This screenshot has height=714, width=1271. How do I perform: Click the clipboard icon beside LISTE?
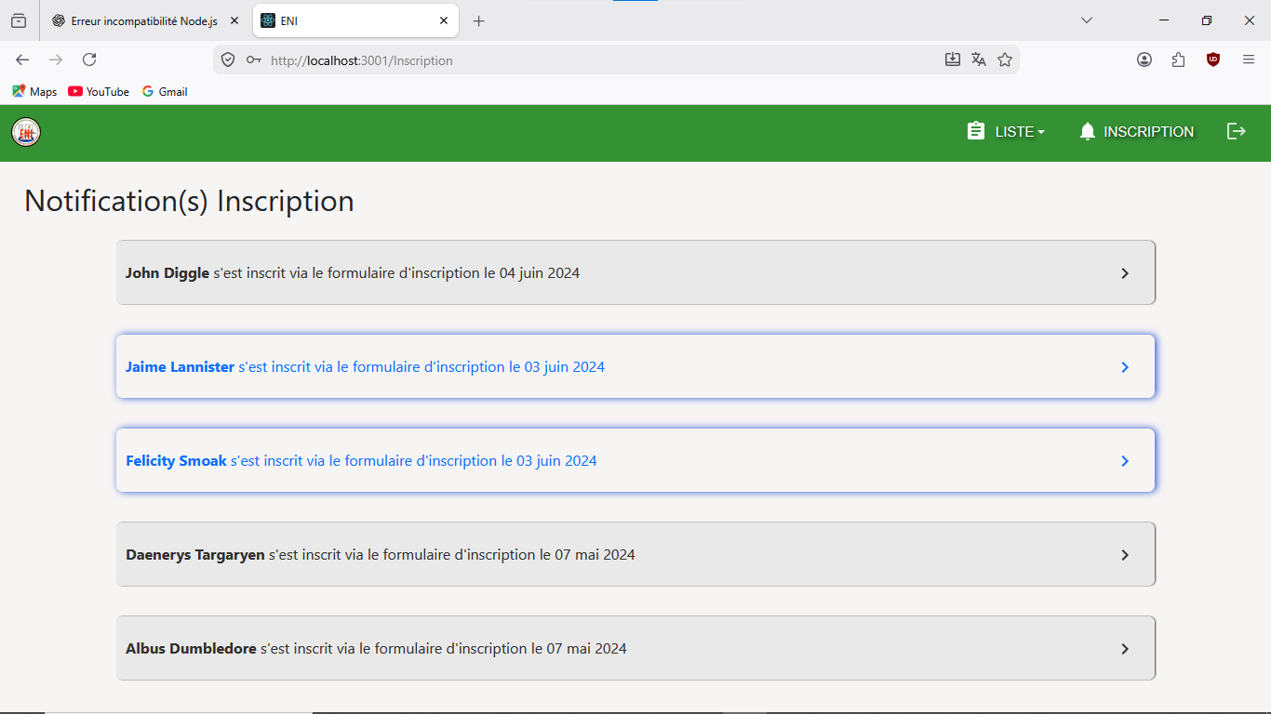coord(976,131)
